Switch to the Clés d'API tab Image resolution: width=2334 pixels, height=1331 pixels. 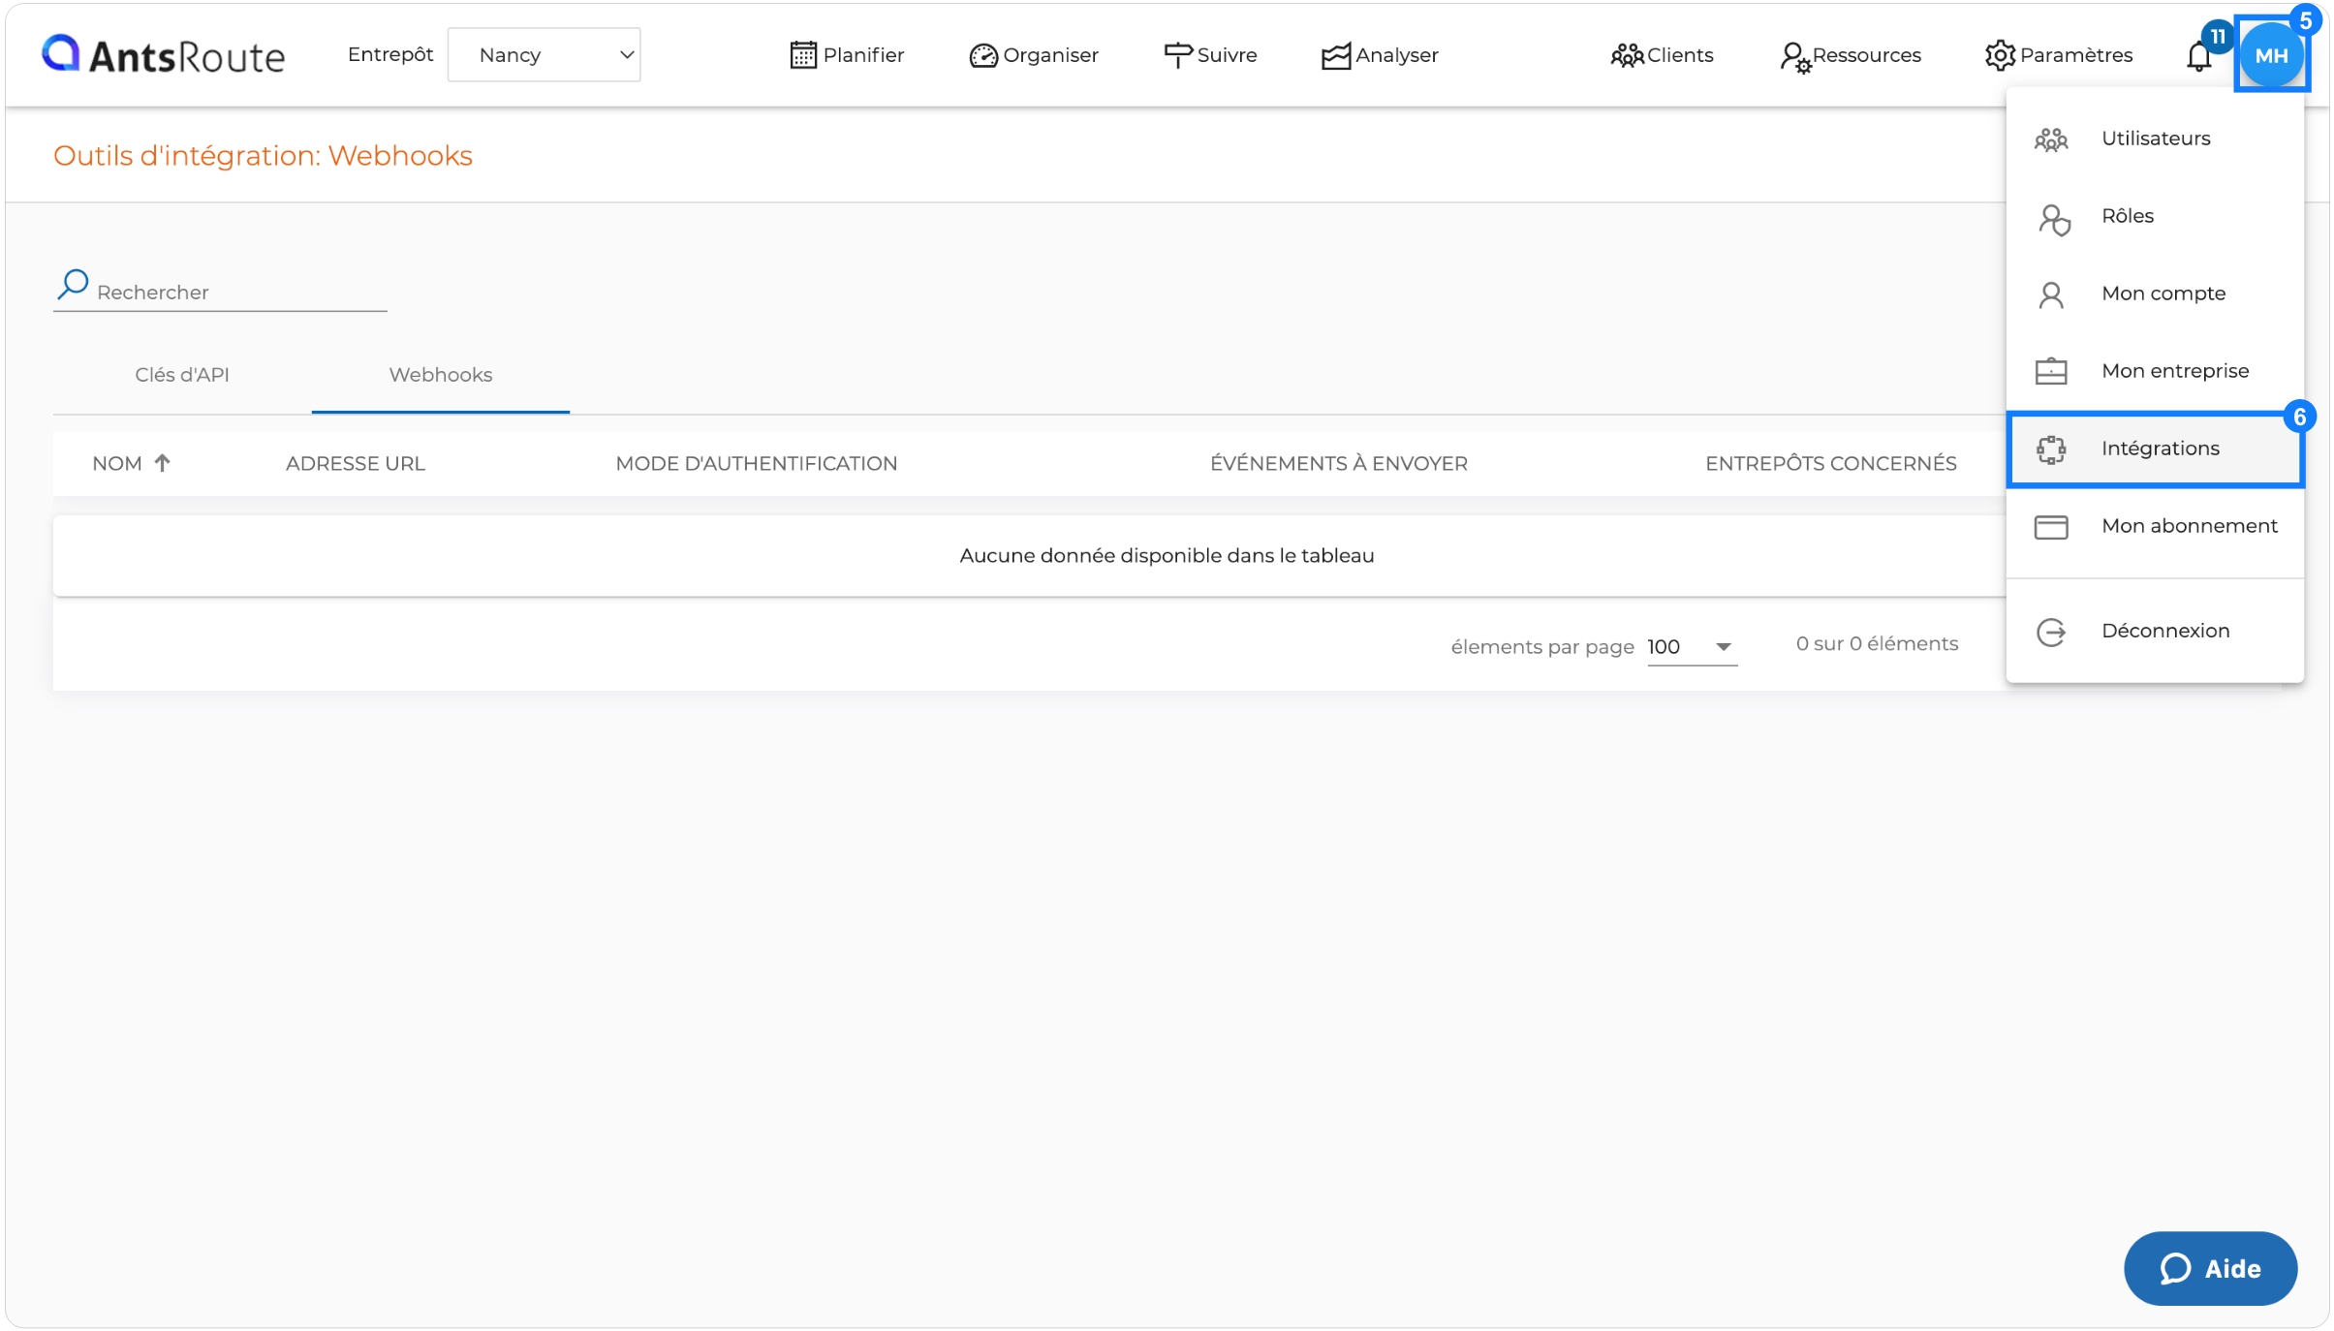click(x=182, y=375)
